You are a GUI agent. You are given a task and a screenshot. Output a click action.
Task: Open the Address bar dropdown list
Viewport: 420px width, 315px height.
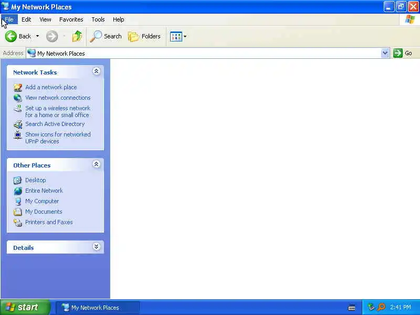pos(385,53)
